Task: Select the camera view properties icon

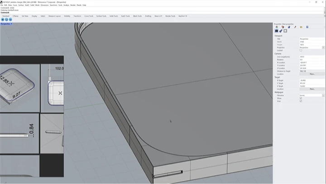Action: point(277,31)
